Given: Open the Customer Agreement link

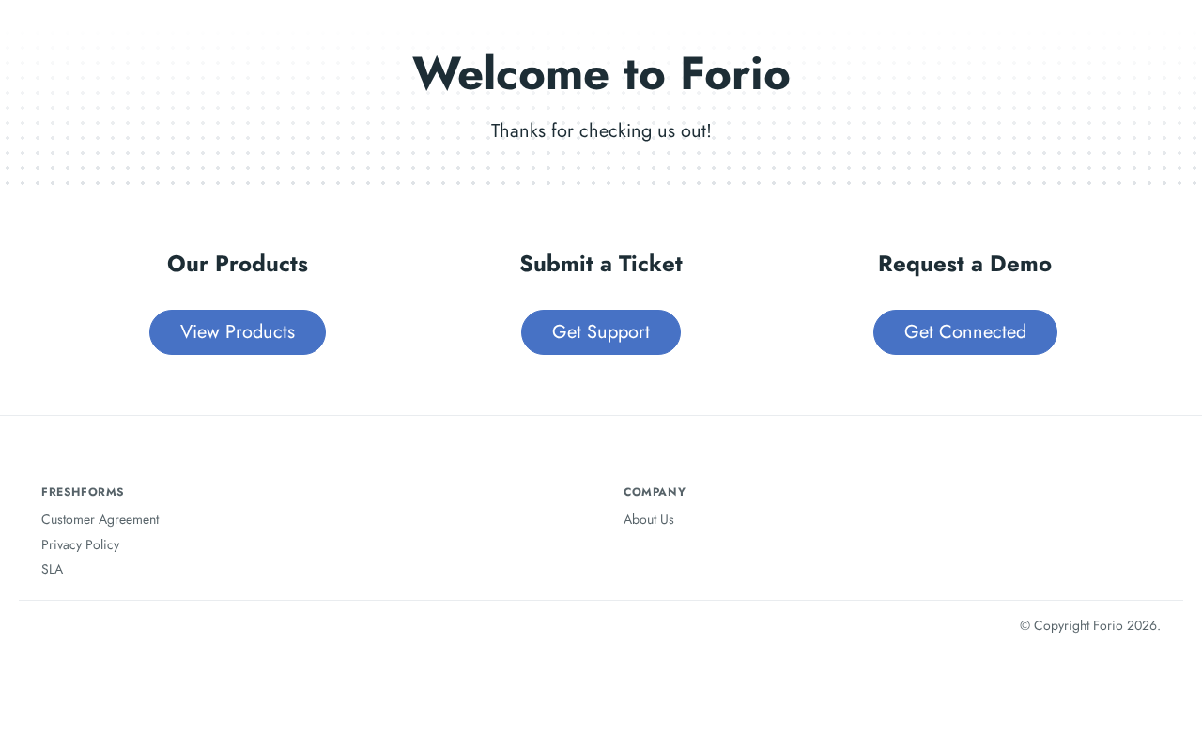Looking at the screenshot, I should coord(100,519).
